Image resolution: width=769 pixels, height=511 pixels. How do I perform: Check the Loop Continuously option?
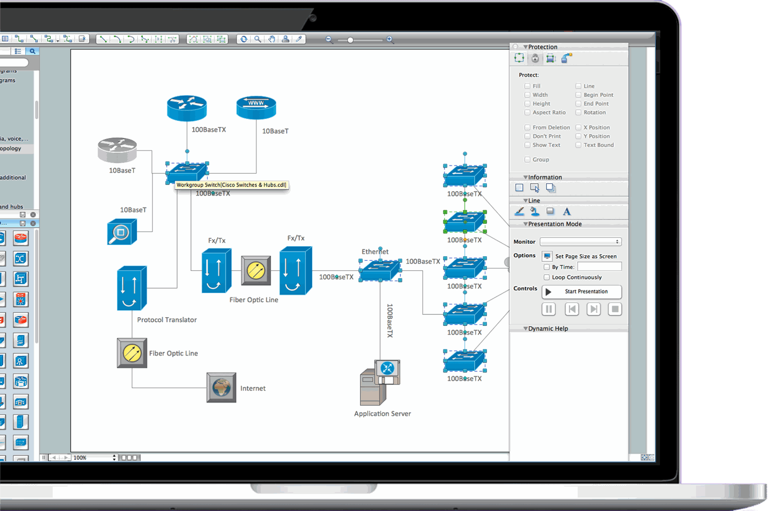(547, 277)
